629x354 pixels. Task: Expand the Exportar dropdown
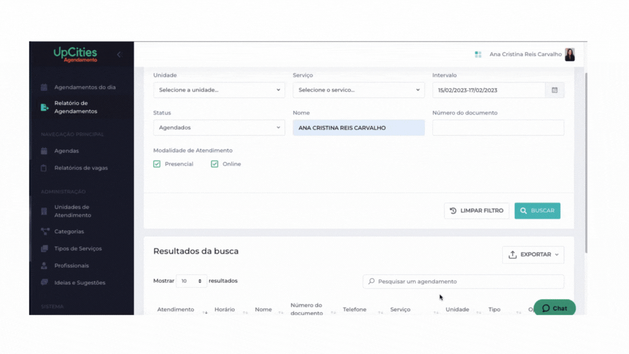click(x=533, y=255)
